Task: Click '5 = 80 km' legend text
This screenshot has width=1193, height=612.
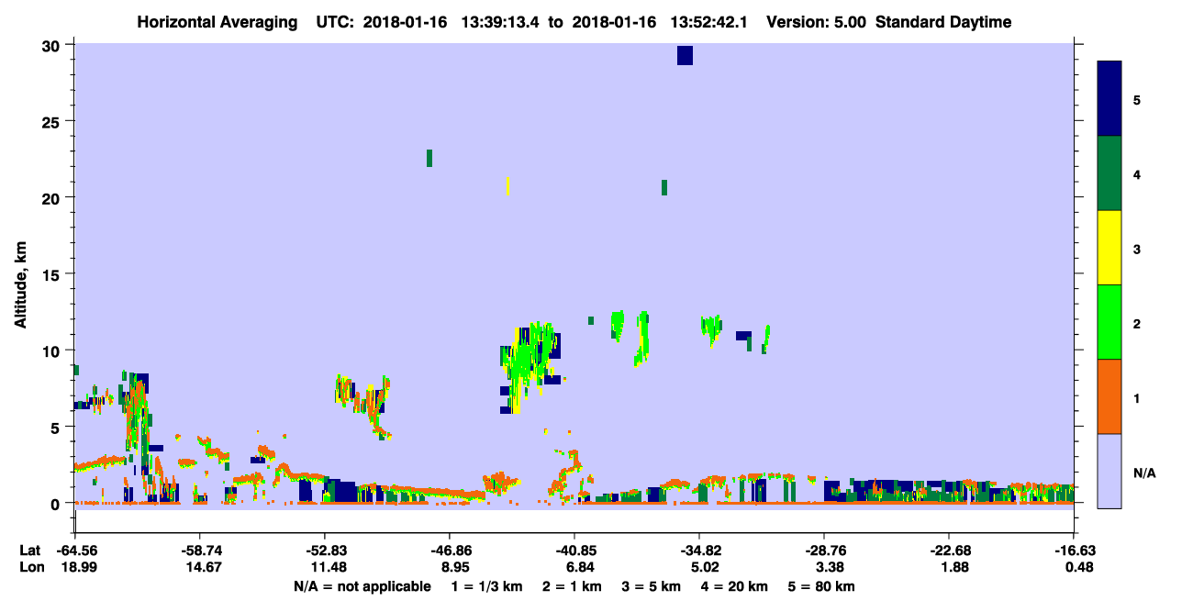Action: point(821,586)
